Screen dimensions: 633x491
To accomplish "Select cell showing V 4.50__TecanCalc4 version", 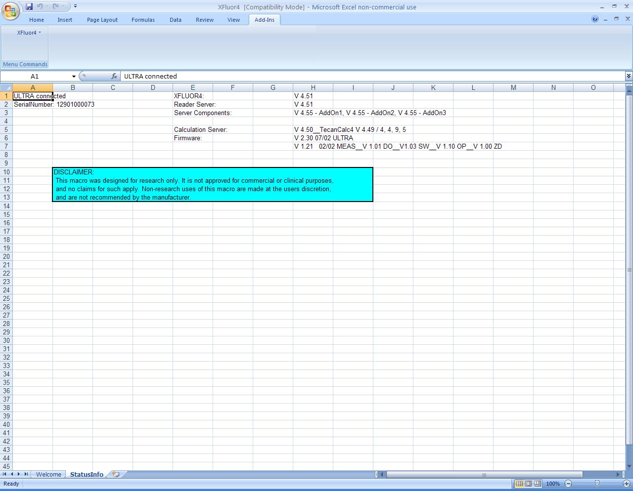I will (313, 129).
